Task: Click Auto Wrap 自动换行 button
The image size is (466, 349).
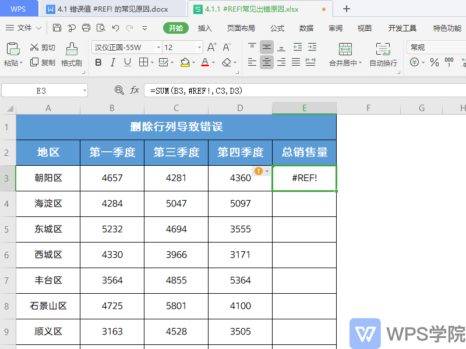Action: click(x=383, y=55)
